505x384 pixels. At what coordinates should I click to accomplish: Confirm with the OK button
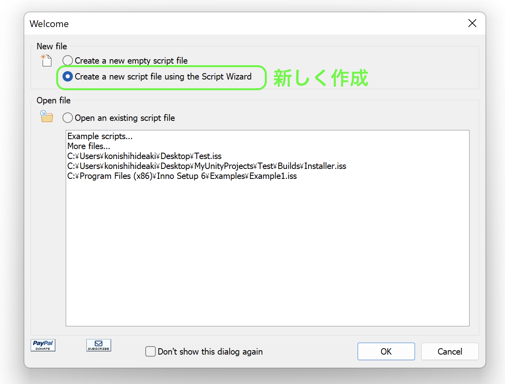click(x=386, y=351)
